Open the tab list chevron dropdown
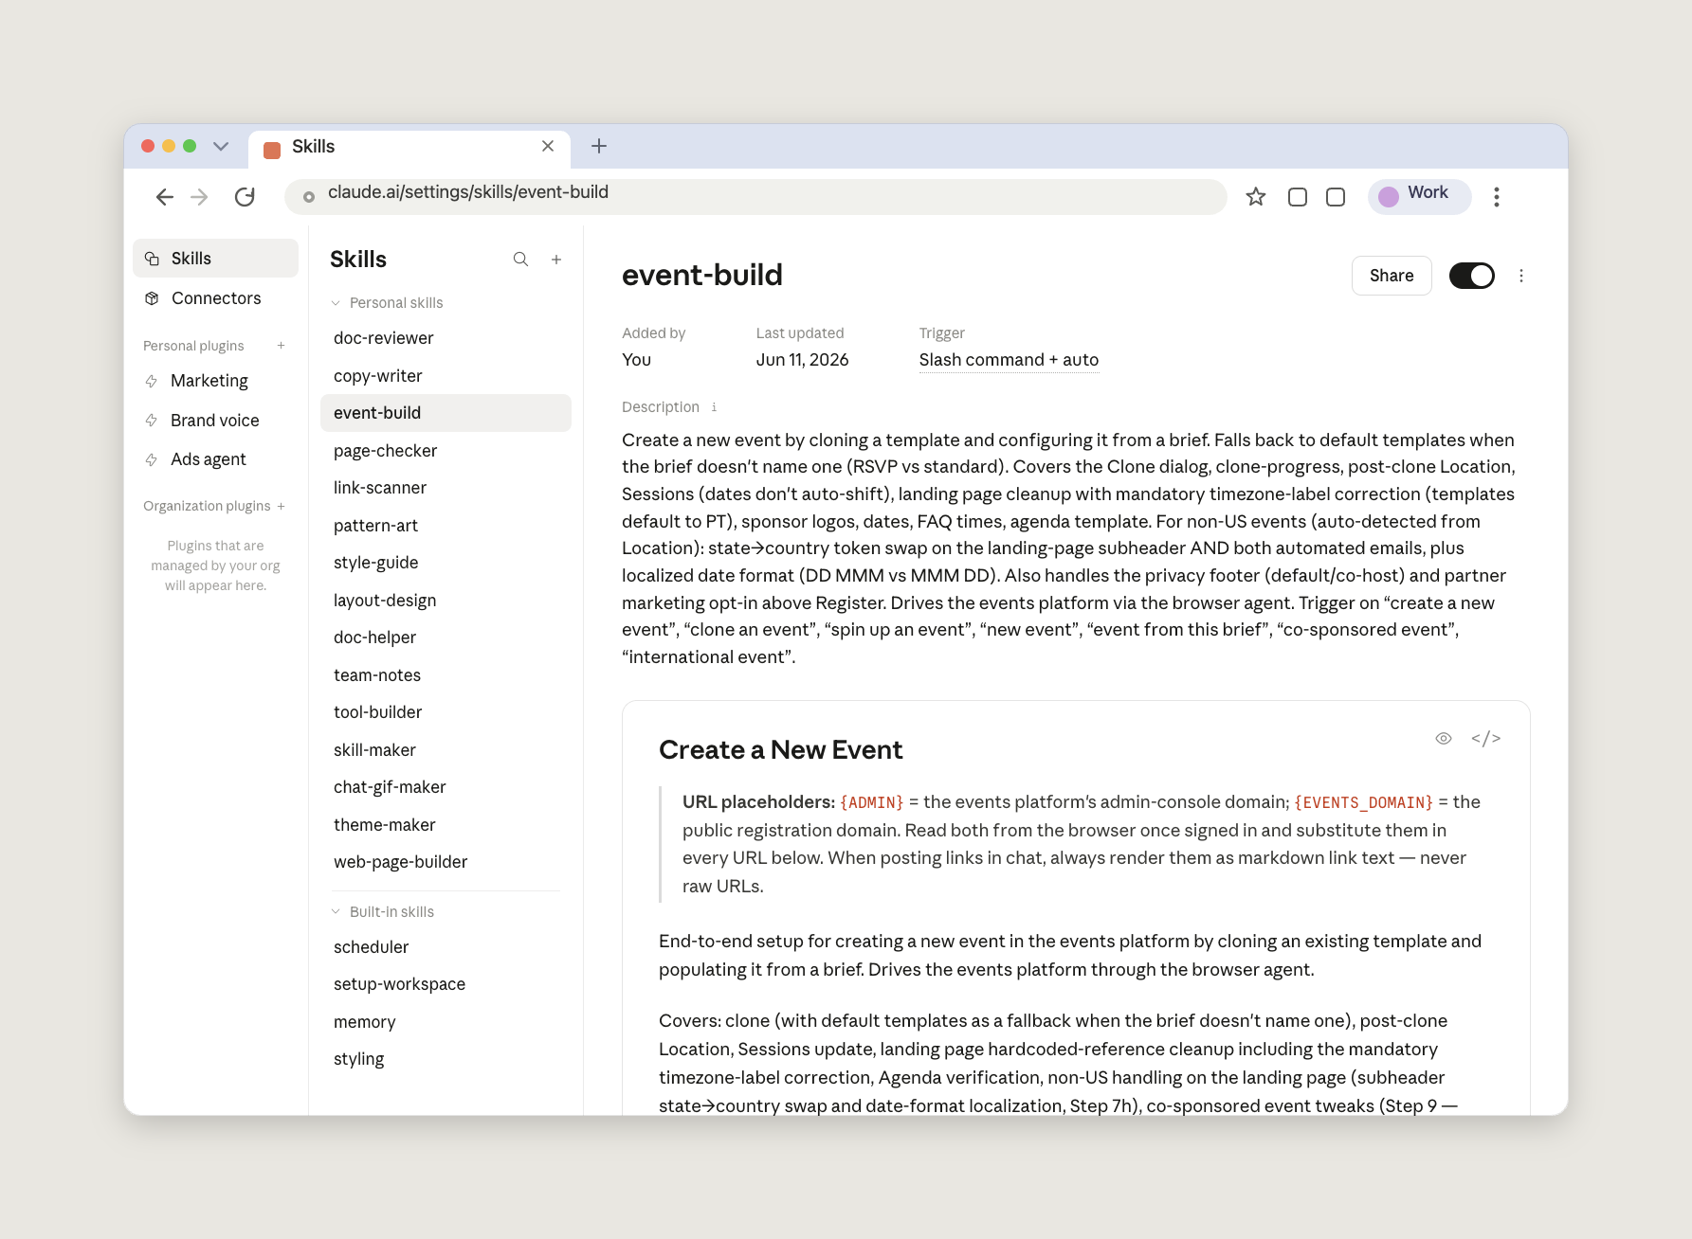Screen dimensions: 1692x1239 click(x=221, y=146)
